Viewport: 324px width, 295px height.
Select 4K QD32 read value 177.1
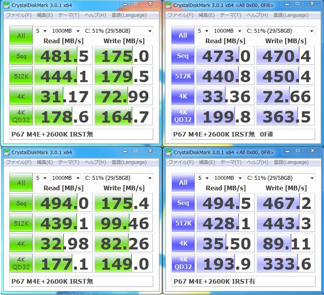pyautogui.click(x=63, y=263)
